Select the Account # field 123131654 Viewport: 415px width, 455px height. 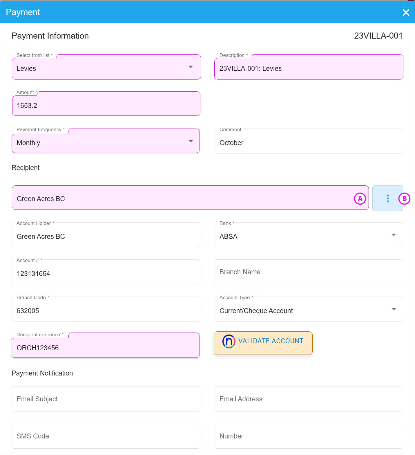(x=106, y=272)
